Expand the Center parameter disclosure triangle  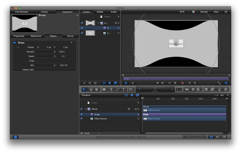[18, 47]
